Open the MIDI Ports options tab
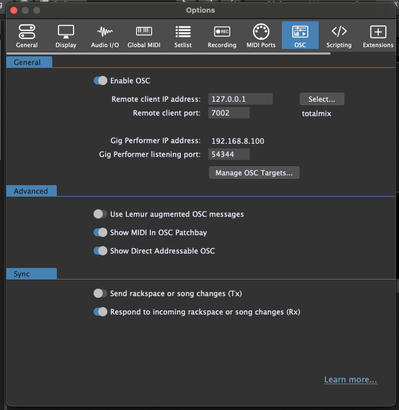Screen dimensions: 399x410 pyautogui.click(x=261, y=36)
